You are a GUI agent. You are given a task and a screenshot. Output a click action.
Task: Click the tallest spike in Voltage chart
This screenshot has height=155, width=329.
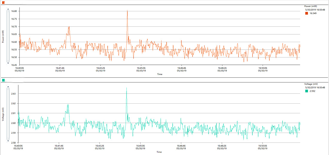tap(127, 88)
